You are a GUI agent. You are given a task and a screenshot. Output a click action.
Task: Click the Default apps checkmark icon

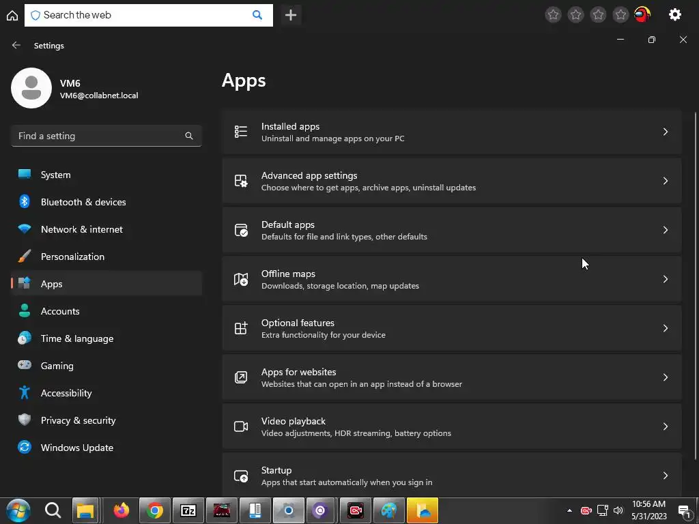click(241, 230)
